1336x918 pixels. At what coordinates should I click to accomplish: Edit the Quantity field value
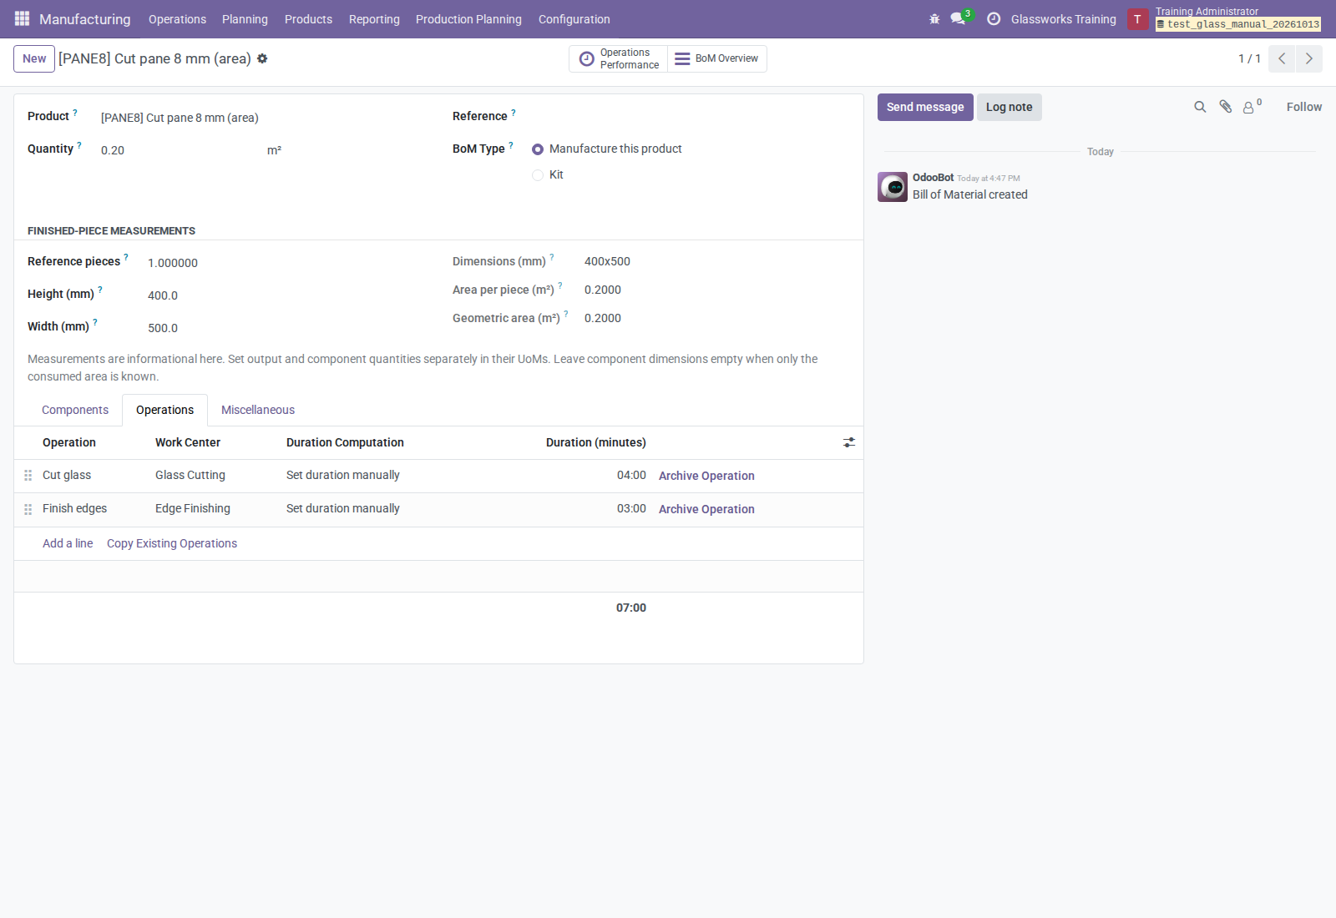(x=177, y=150)
